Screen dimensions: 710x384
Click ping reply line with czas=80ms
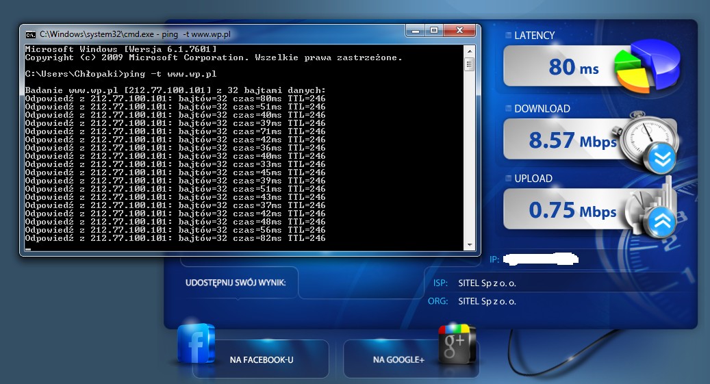point(175,99)
